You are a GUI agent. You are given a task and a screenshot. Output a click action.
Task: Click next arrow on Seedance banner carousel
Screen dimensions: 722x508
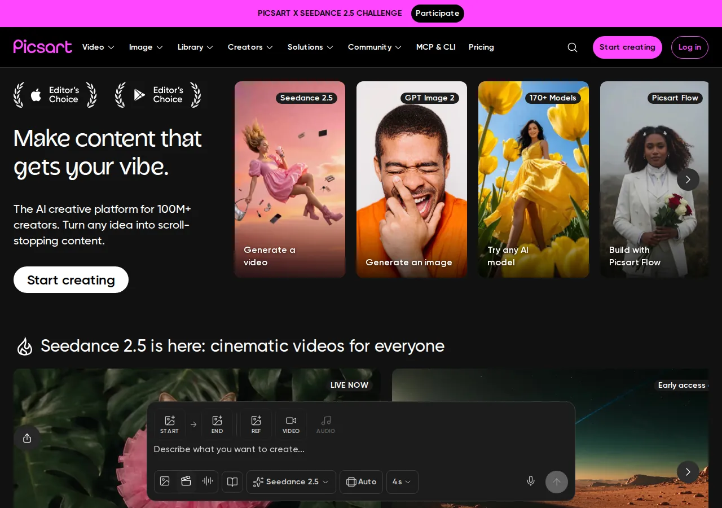(x=688, y=472)
